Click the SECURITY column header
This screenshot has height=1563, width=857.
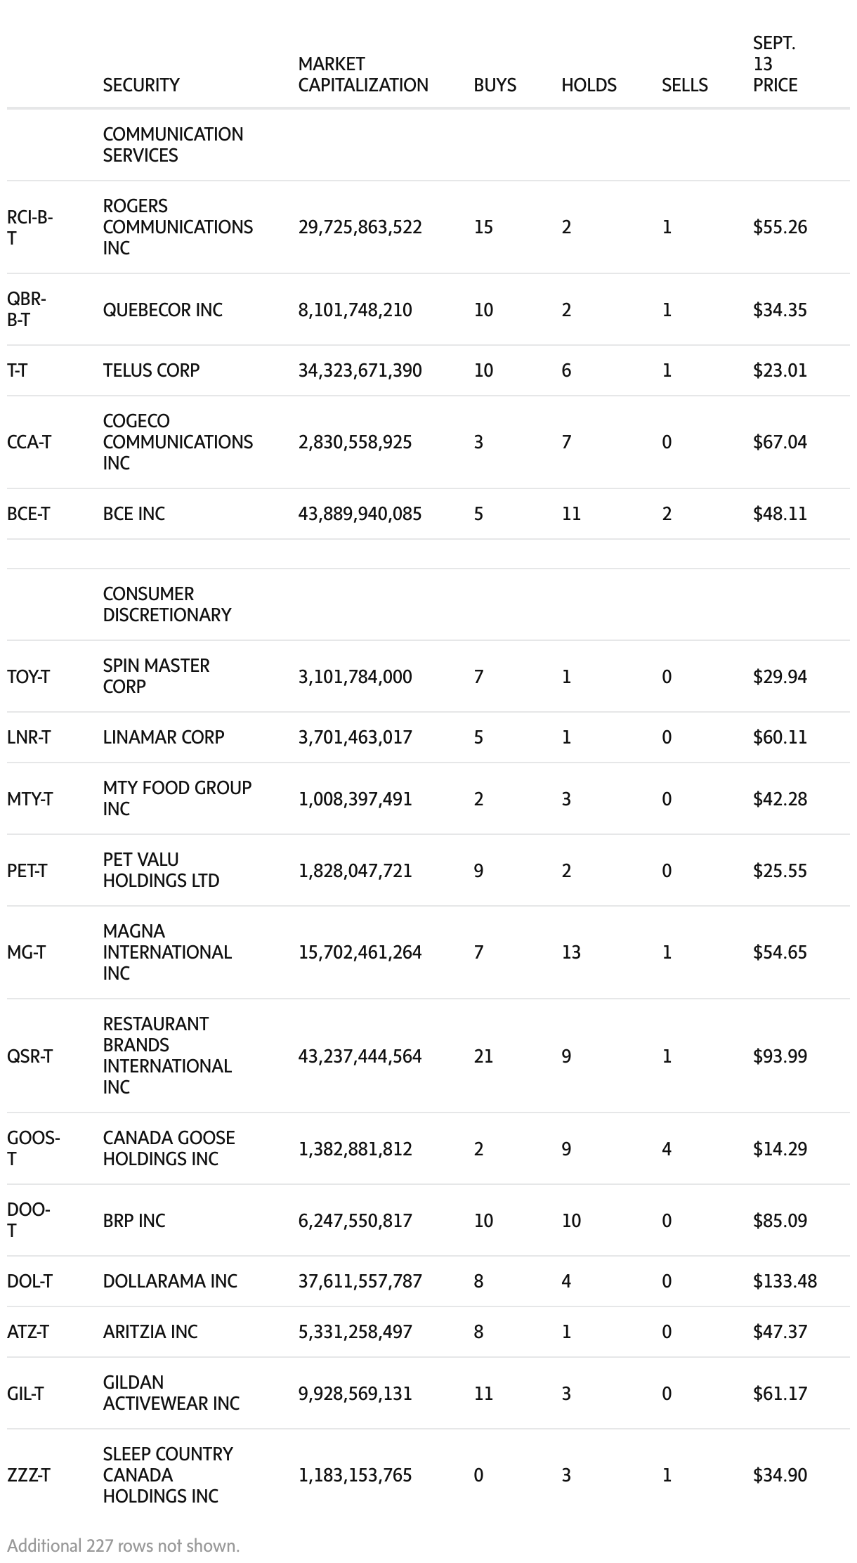click(141, 85)
